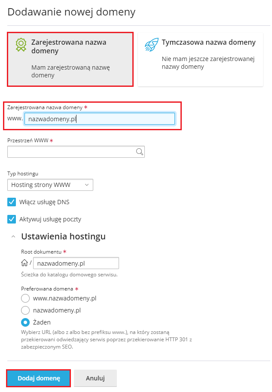Screen dimensions: 272x392
Task: Click the magnifier icon in Przestrzeń WWW
Action: (x=140, y=151)
